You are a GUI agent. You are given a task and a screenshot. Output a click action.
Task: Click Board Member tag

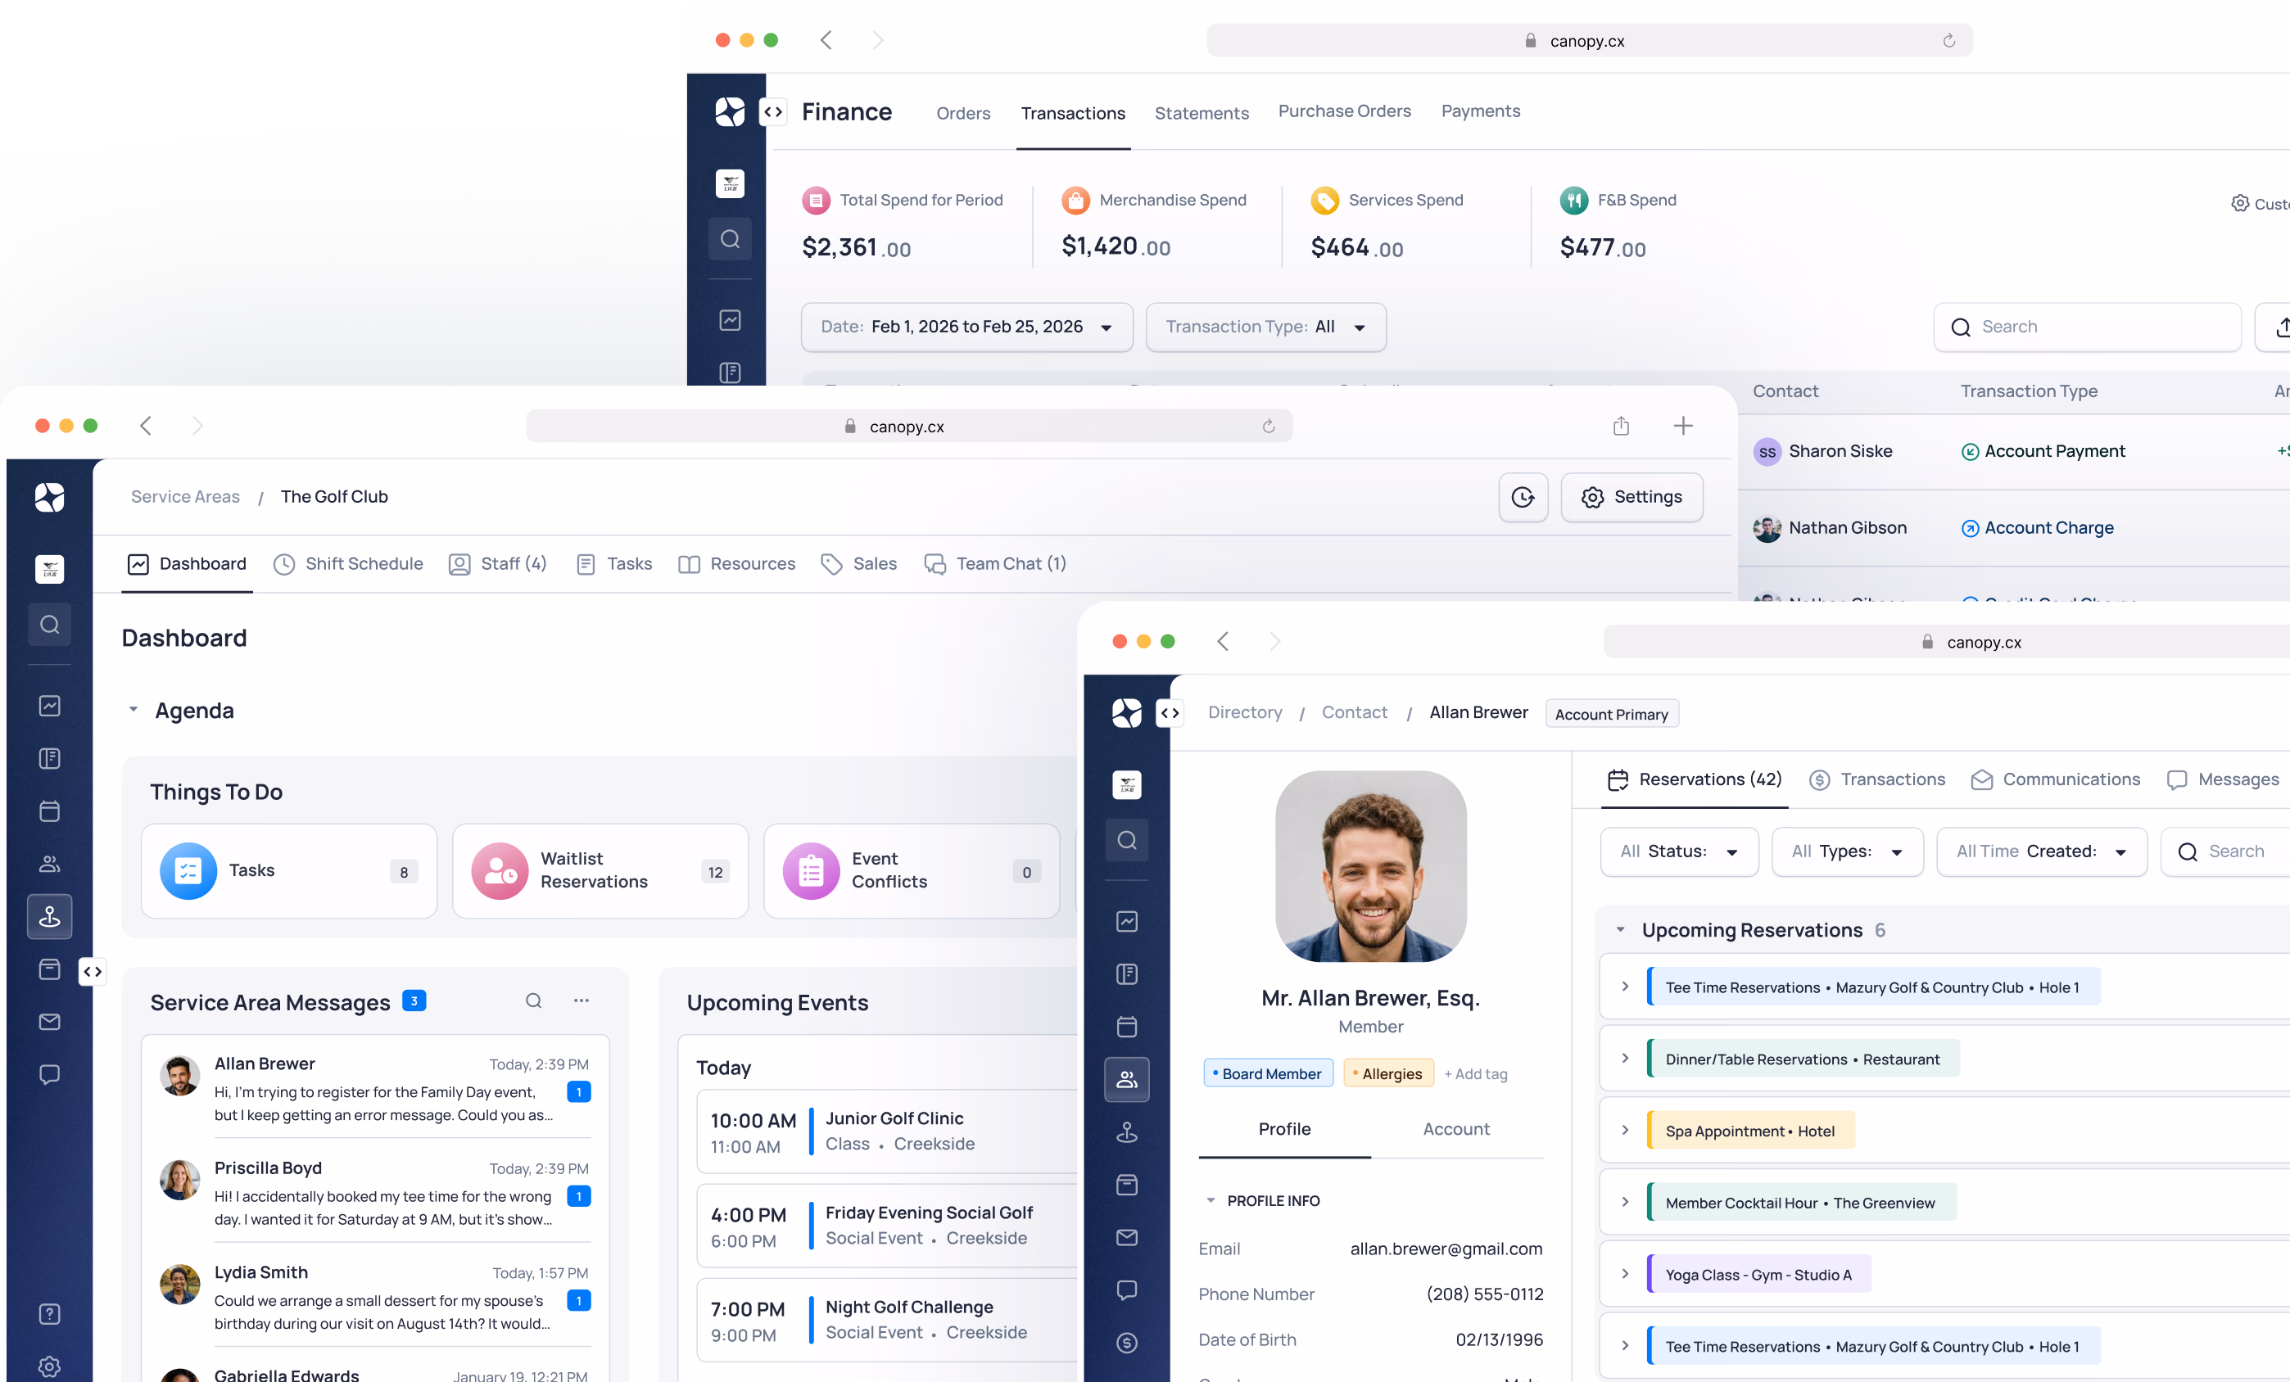coord(1268,1073)
